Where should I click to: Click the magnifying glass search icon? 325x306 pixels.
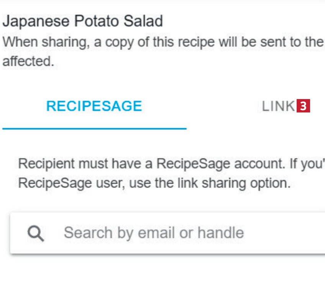pyautogui.click(x=36, y=233)
